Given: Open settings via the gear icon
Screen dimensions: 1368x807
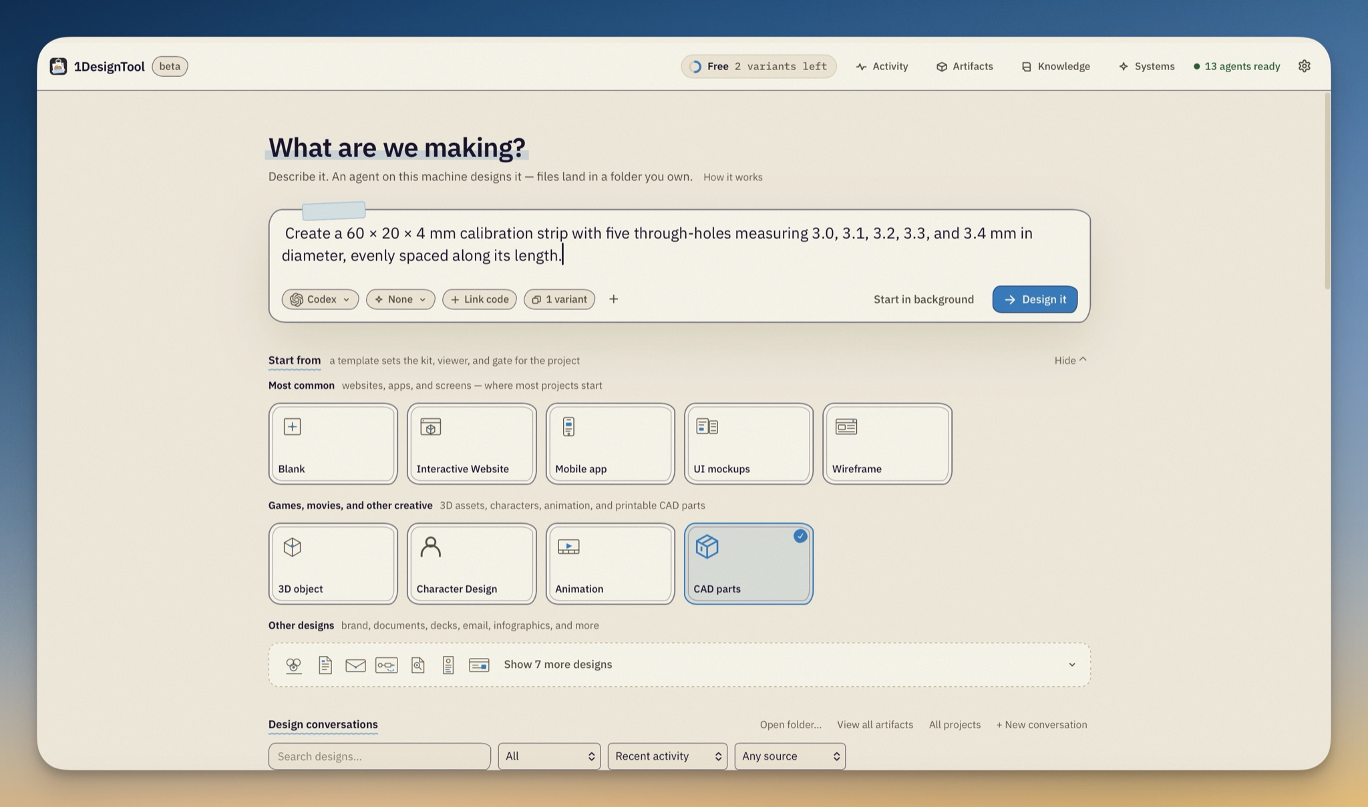Looking at the screenshot, I should [1304, 66].
